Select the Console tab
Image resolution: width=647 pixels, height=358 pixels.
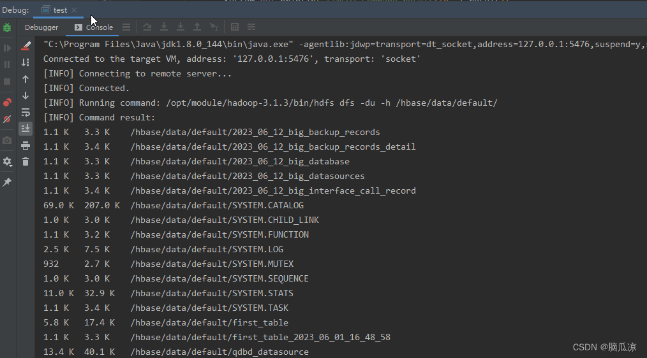(94, 27)
